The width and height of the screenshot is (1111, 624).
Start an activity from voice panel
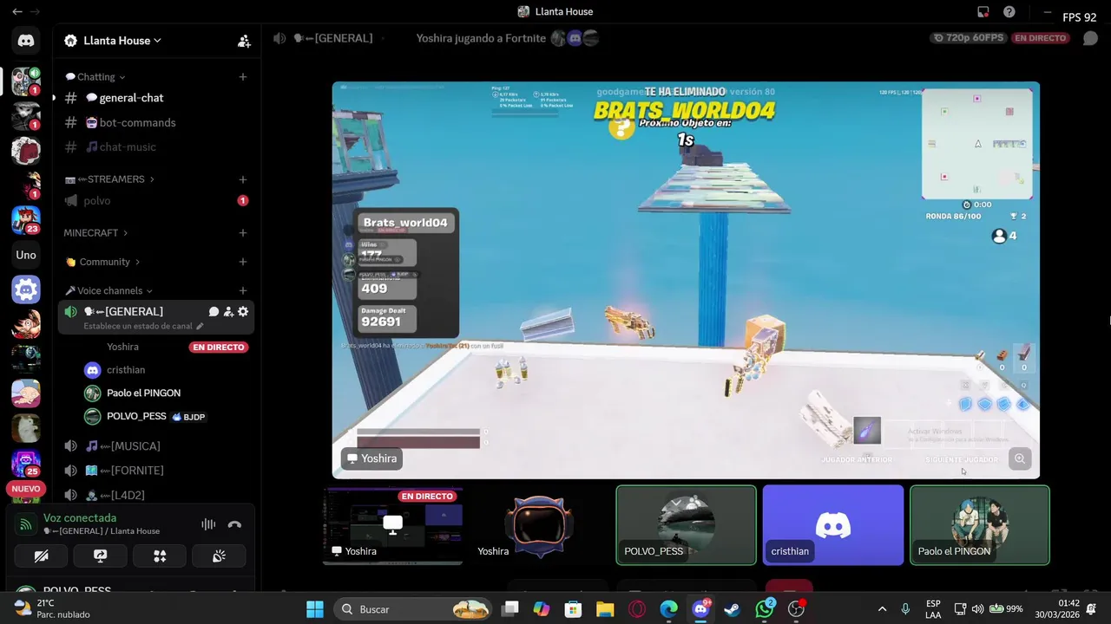tap(160, 556)
